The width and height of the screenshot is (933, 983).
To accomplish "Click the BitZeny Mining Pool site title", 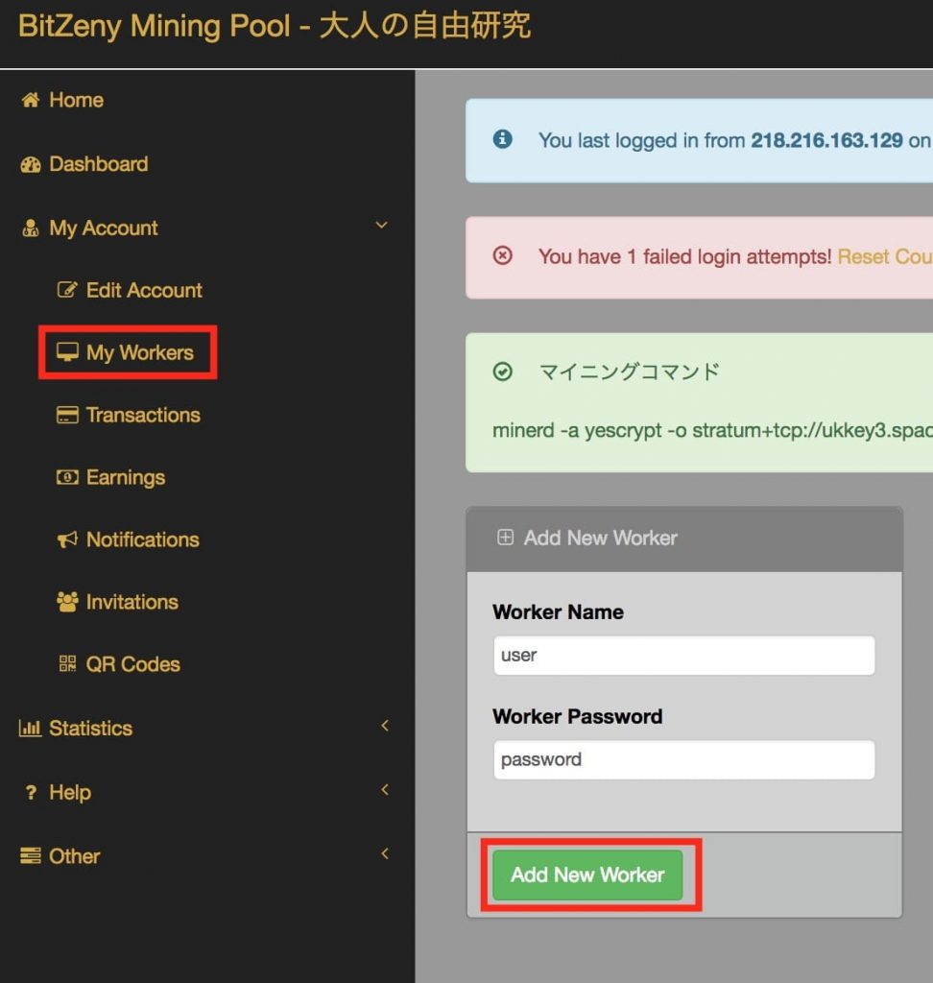I will click(x=275, y=26).
